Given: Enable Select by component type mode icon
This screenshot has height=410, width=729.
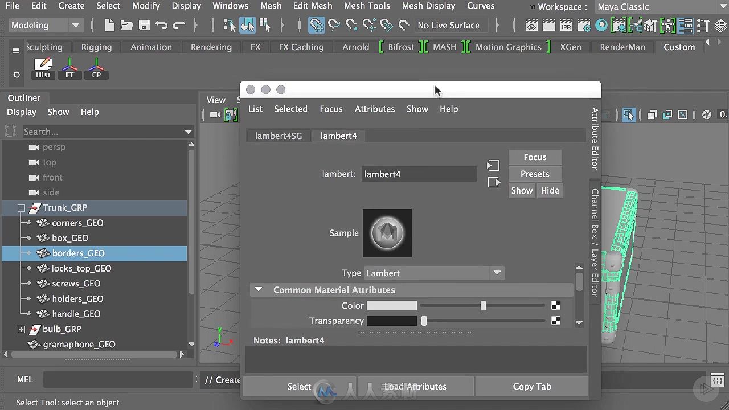Looking at the screenshot, I should (x=265, y=25).
